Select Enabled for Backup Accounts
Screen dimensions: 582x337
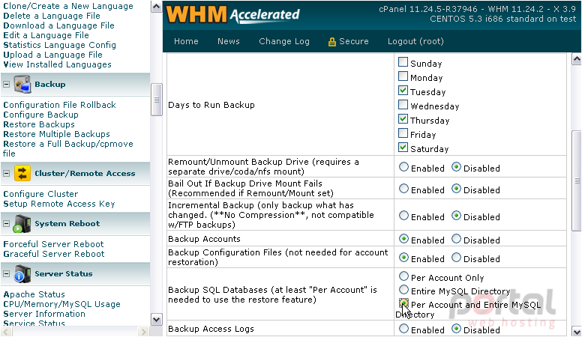coord(403,239)
